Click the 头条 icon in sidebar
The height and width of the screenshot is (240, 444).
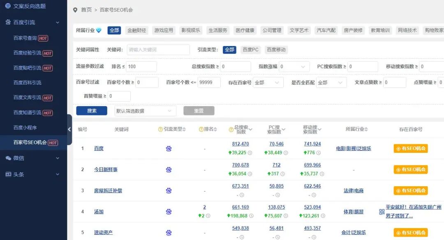click(8, 174)
